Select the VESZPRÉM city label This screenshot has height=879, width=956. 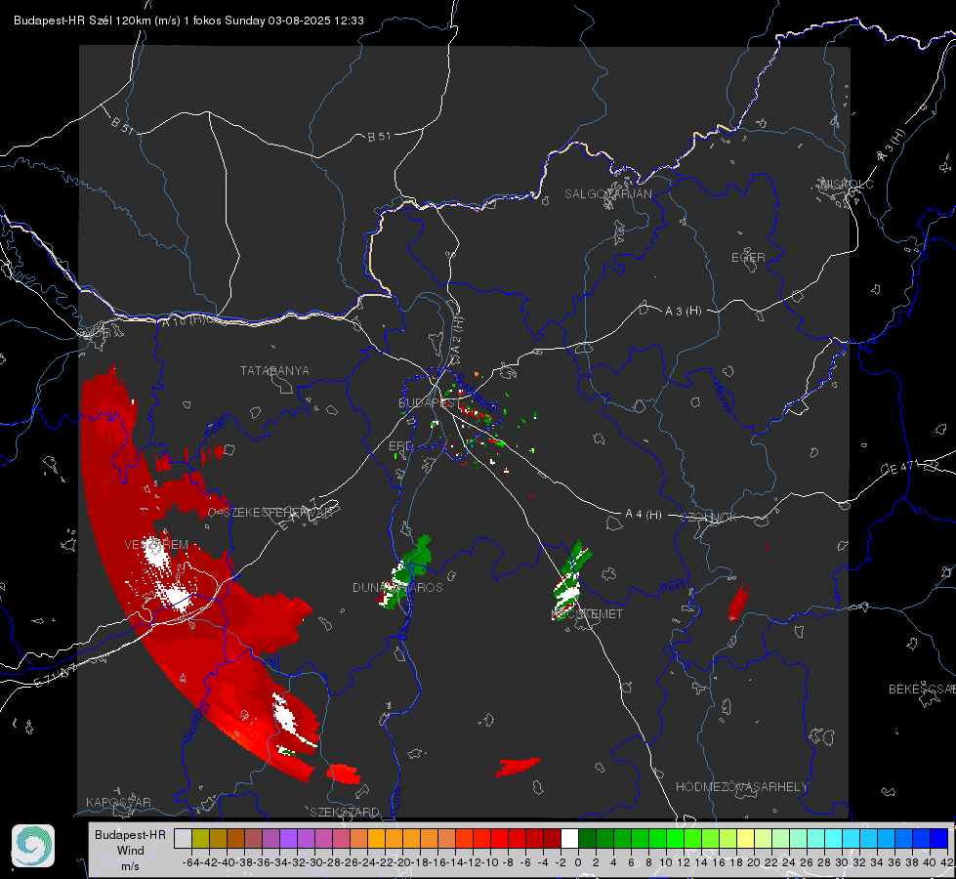pos(156,544)
